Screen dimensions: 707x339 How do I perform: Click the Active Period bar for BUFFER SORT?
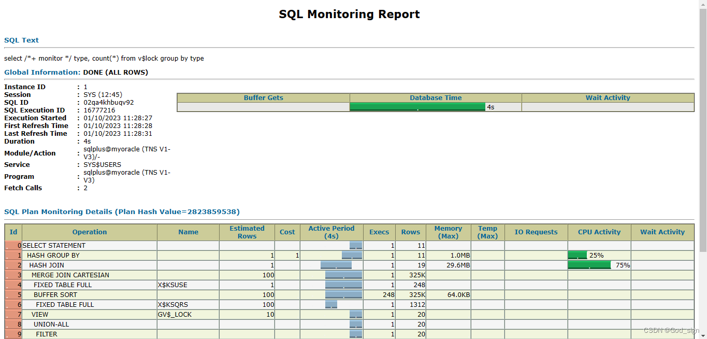tap(343, 294)
